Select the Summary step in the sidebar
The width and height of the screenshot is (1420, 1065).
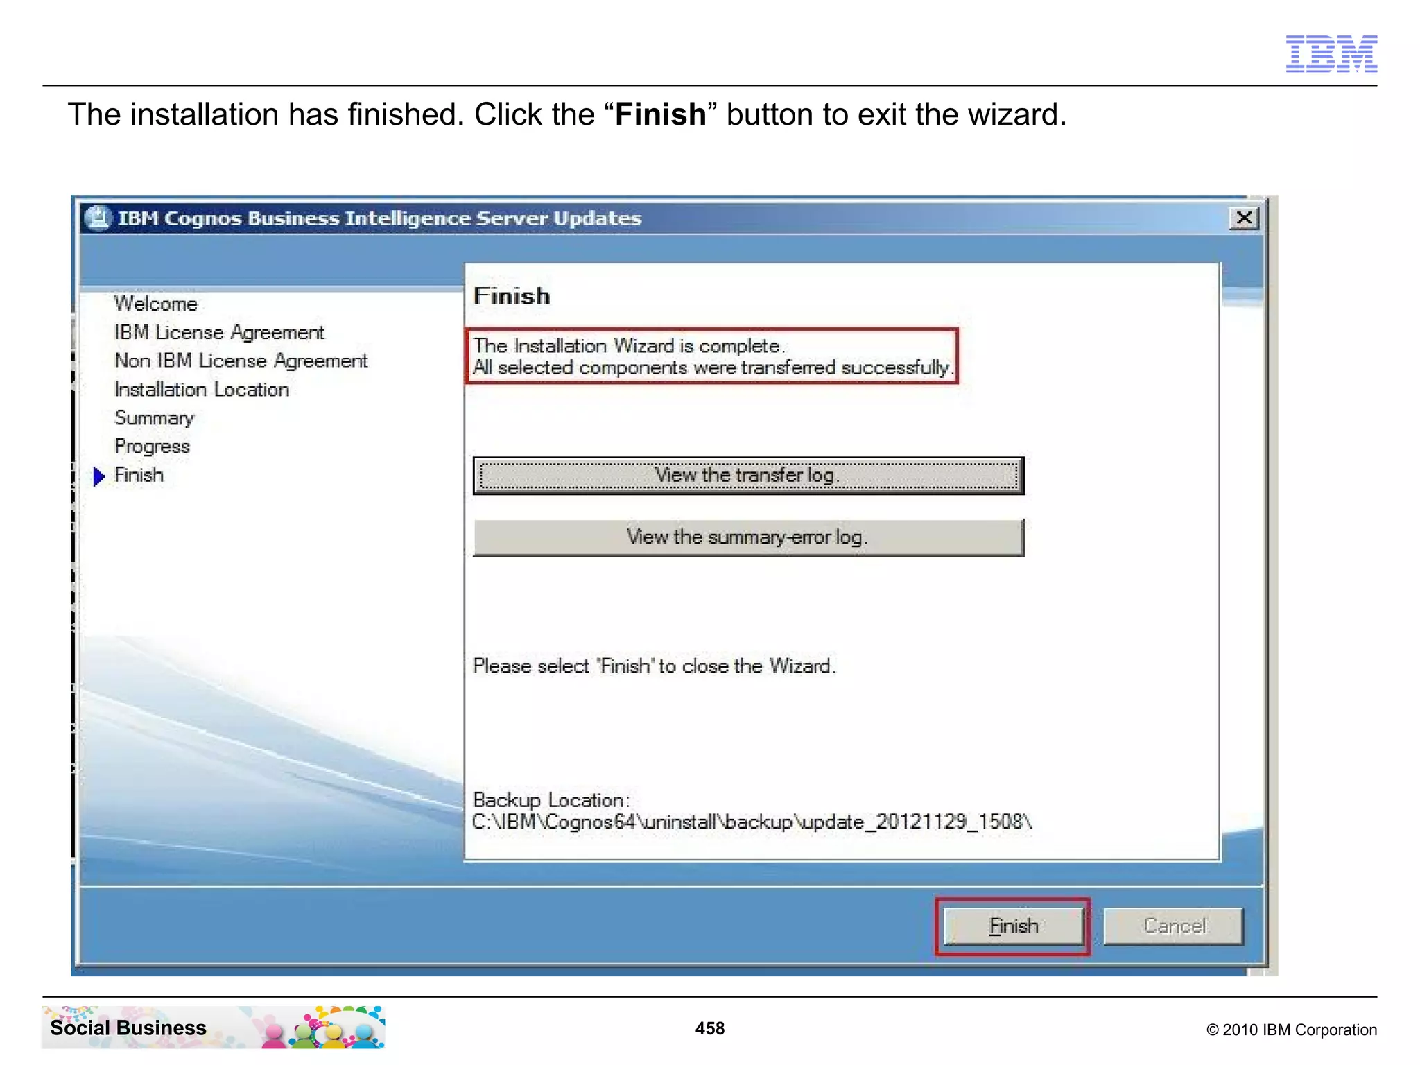coord(154,418)
